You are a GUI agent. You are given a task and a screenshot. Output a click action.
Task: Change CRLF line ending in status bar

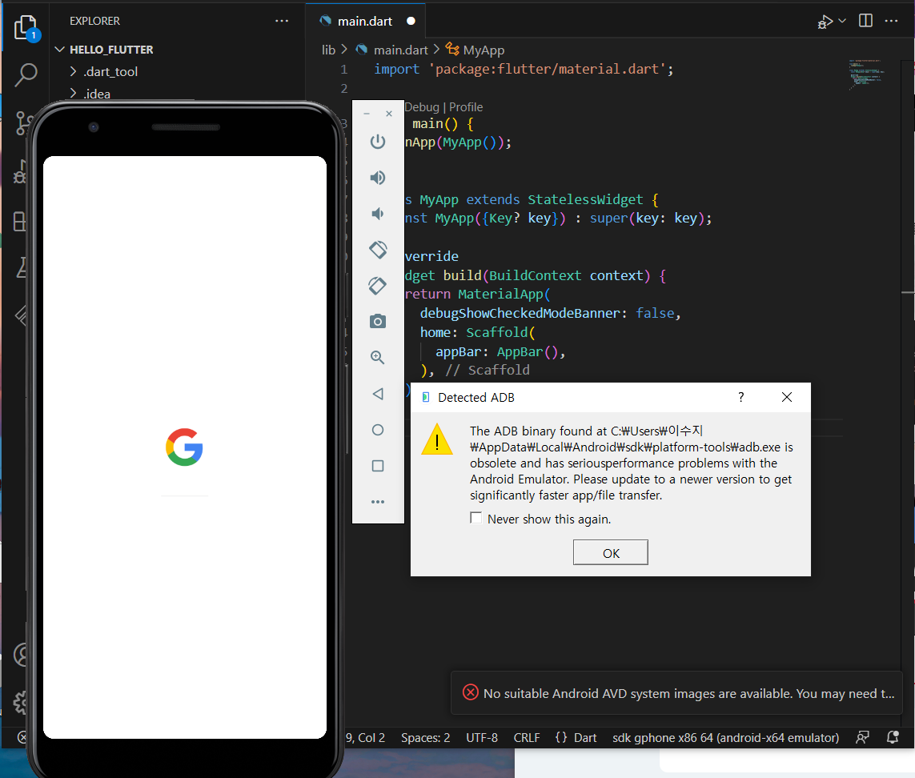(527, 738)
